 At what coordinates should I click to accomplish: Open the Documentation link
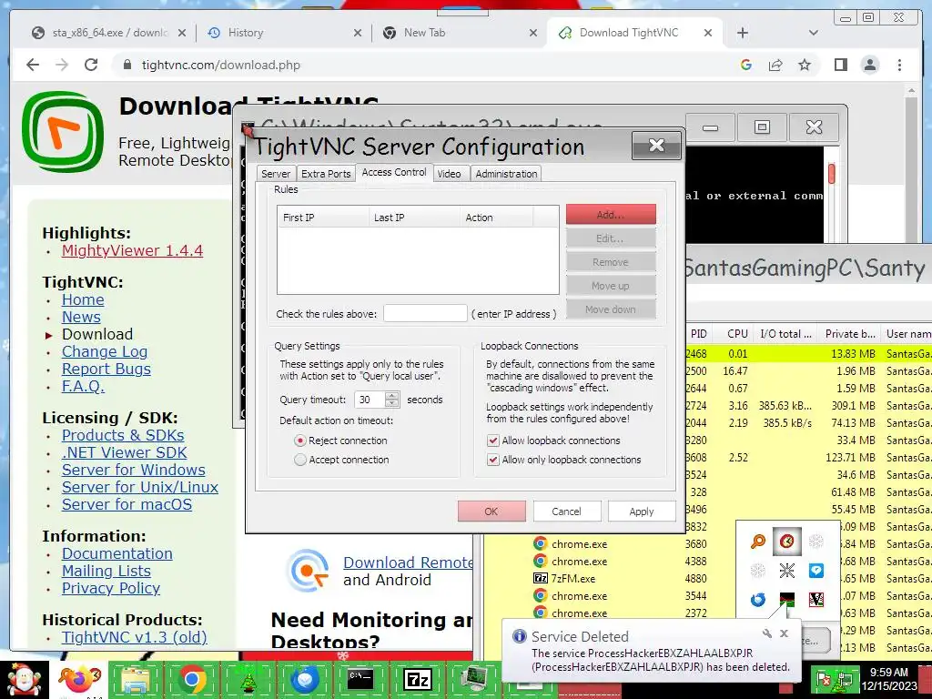click(117, 553)
